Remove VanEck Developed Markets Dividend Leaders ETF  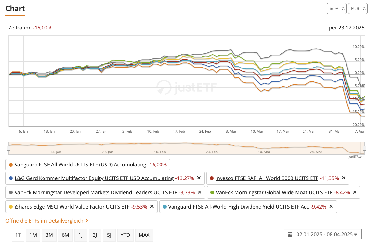[199, 192]
